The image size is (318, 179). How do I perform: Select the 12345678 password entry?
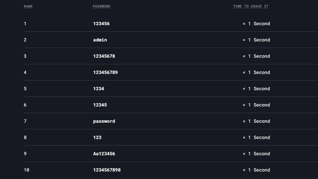(104, 56)
